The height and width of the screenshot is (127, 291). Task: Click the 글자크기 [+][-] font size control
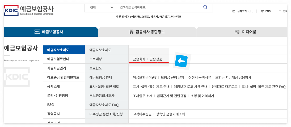(245, 11)
